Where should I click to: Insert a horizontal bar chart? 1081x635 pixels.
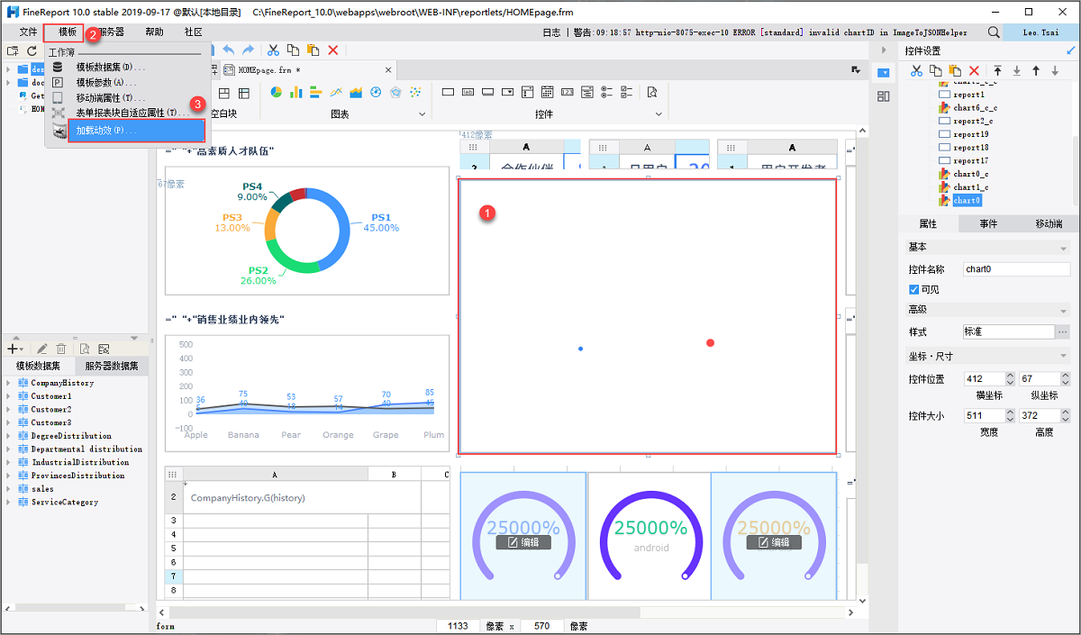tap(316, 92)
